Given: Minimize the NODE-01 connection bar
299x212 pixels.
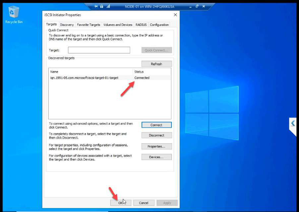Looking at the screenshot, I should click(190, 7).
